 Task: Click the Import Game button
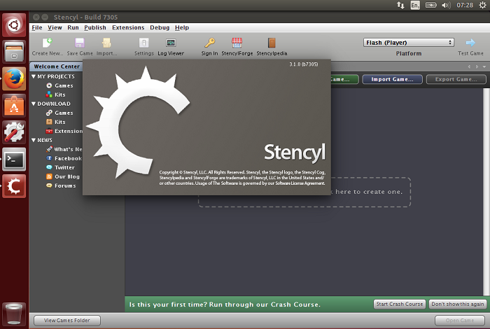pyautogui.click(x=392, y=79)
